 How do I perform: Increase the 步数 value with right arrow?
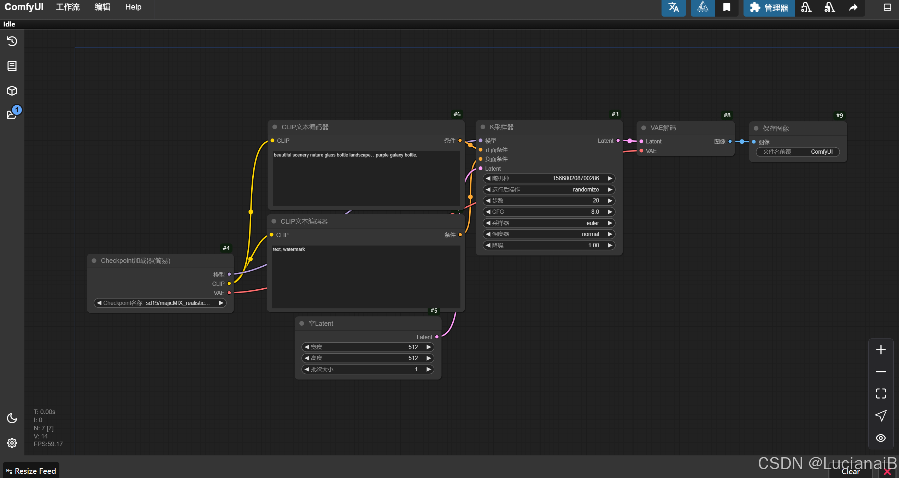610,201
